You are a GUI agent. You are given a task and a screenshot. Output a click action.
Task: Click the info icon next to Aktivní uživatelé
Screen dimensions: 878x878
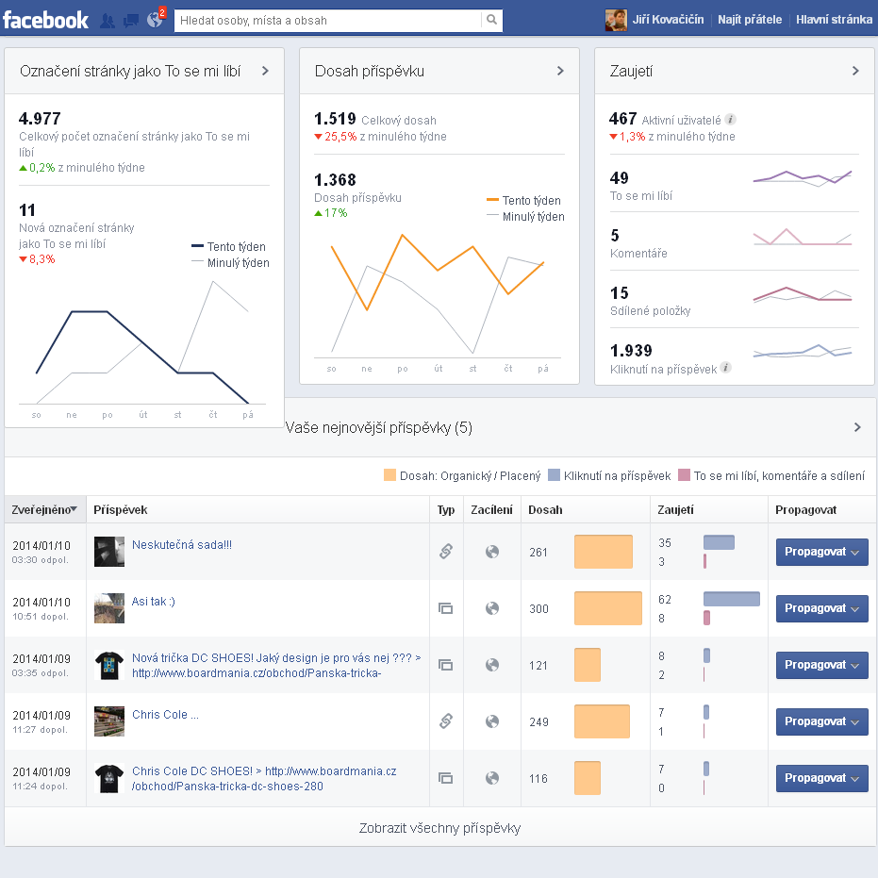point(730,119)
